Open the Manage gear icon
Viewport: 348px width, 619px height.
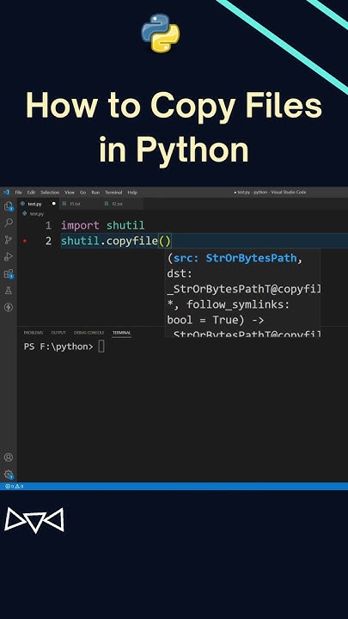[9, 474]
